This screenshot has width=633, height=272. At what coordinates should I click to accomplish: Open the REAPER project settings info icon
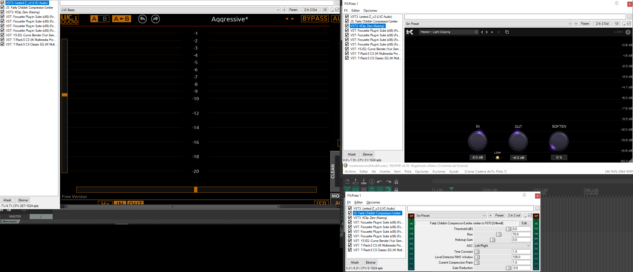pyautogui.click(x=372, y=182)
